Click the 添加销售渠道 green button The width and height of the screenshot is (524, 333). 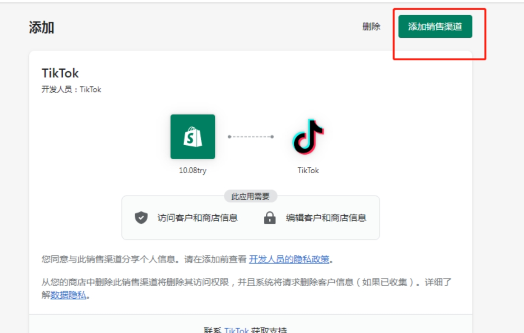(435, 26)
